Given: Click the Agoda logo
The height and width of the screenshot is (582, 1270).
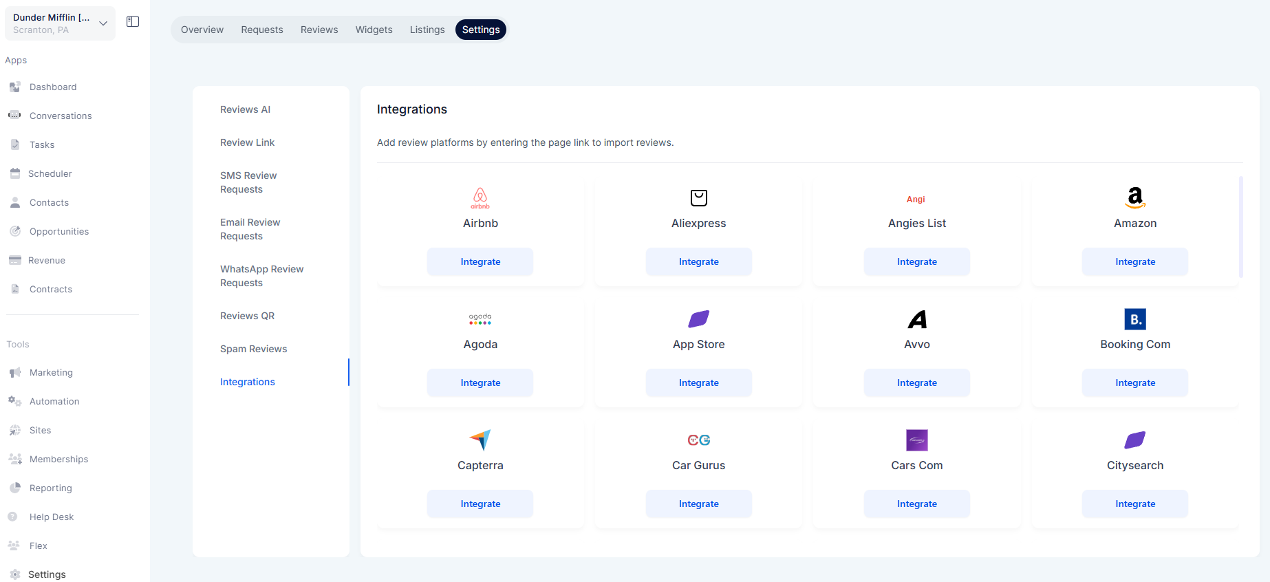Looking at the screenshot, I should pos(480,319).
